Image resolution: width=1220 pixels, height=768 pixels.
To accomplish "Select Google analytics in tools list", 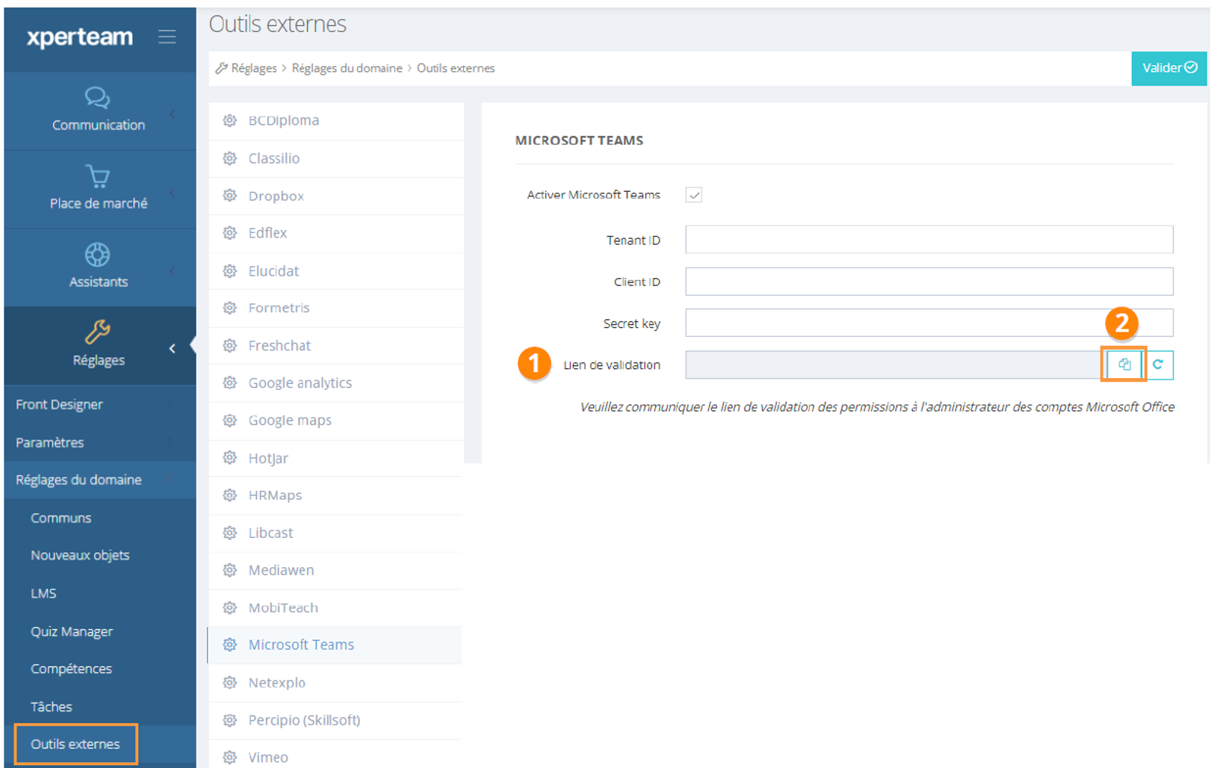I will tap(300, 383).
